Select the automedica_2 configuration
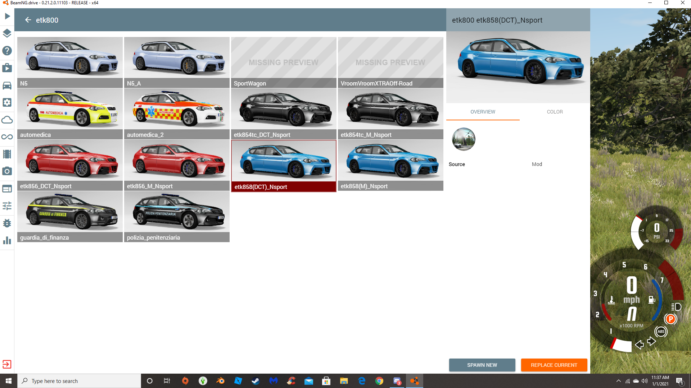This screenshot has height=388, width=691. [177, 114]
